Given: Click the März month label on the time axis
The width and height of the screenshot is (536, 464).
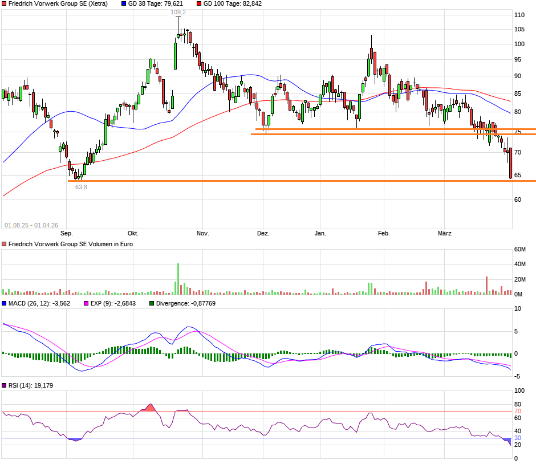Looking at the screenshot, I should coord(444,234).
